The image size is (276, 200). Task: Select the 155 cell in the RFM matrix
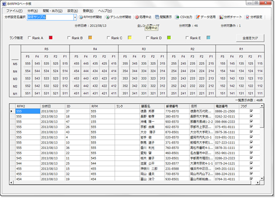click(223, 64)
